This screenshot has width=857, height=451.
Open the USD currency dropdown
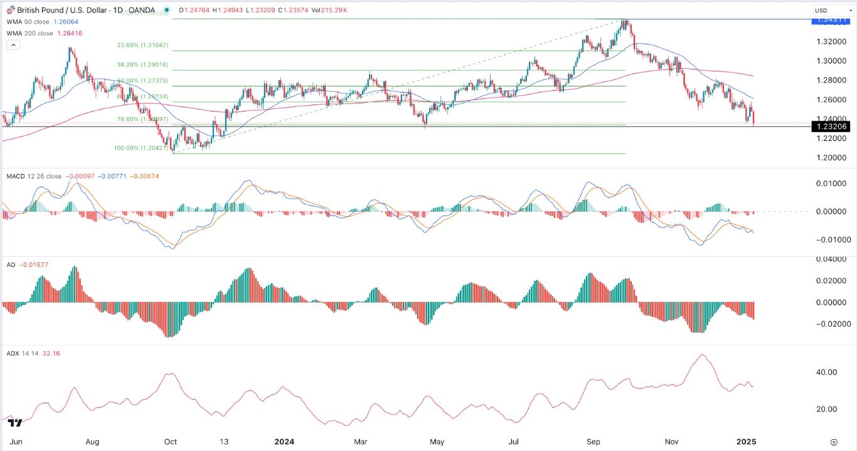pyautogui.click(x=833, y=10)
